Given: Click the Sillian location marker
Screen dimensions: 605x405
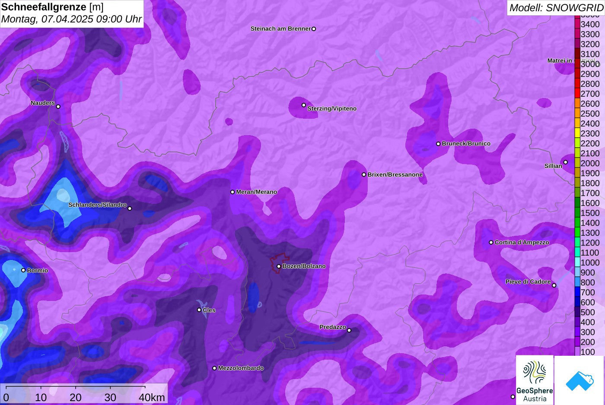Looking at the screenshot, I should [565, 162].
